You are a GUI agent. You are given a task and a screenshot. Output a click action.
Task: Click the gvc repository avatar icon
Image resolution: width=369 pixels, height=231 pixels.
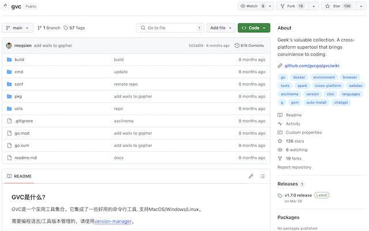(x=5, y=6)
